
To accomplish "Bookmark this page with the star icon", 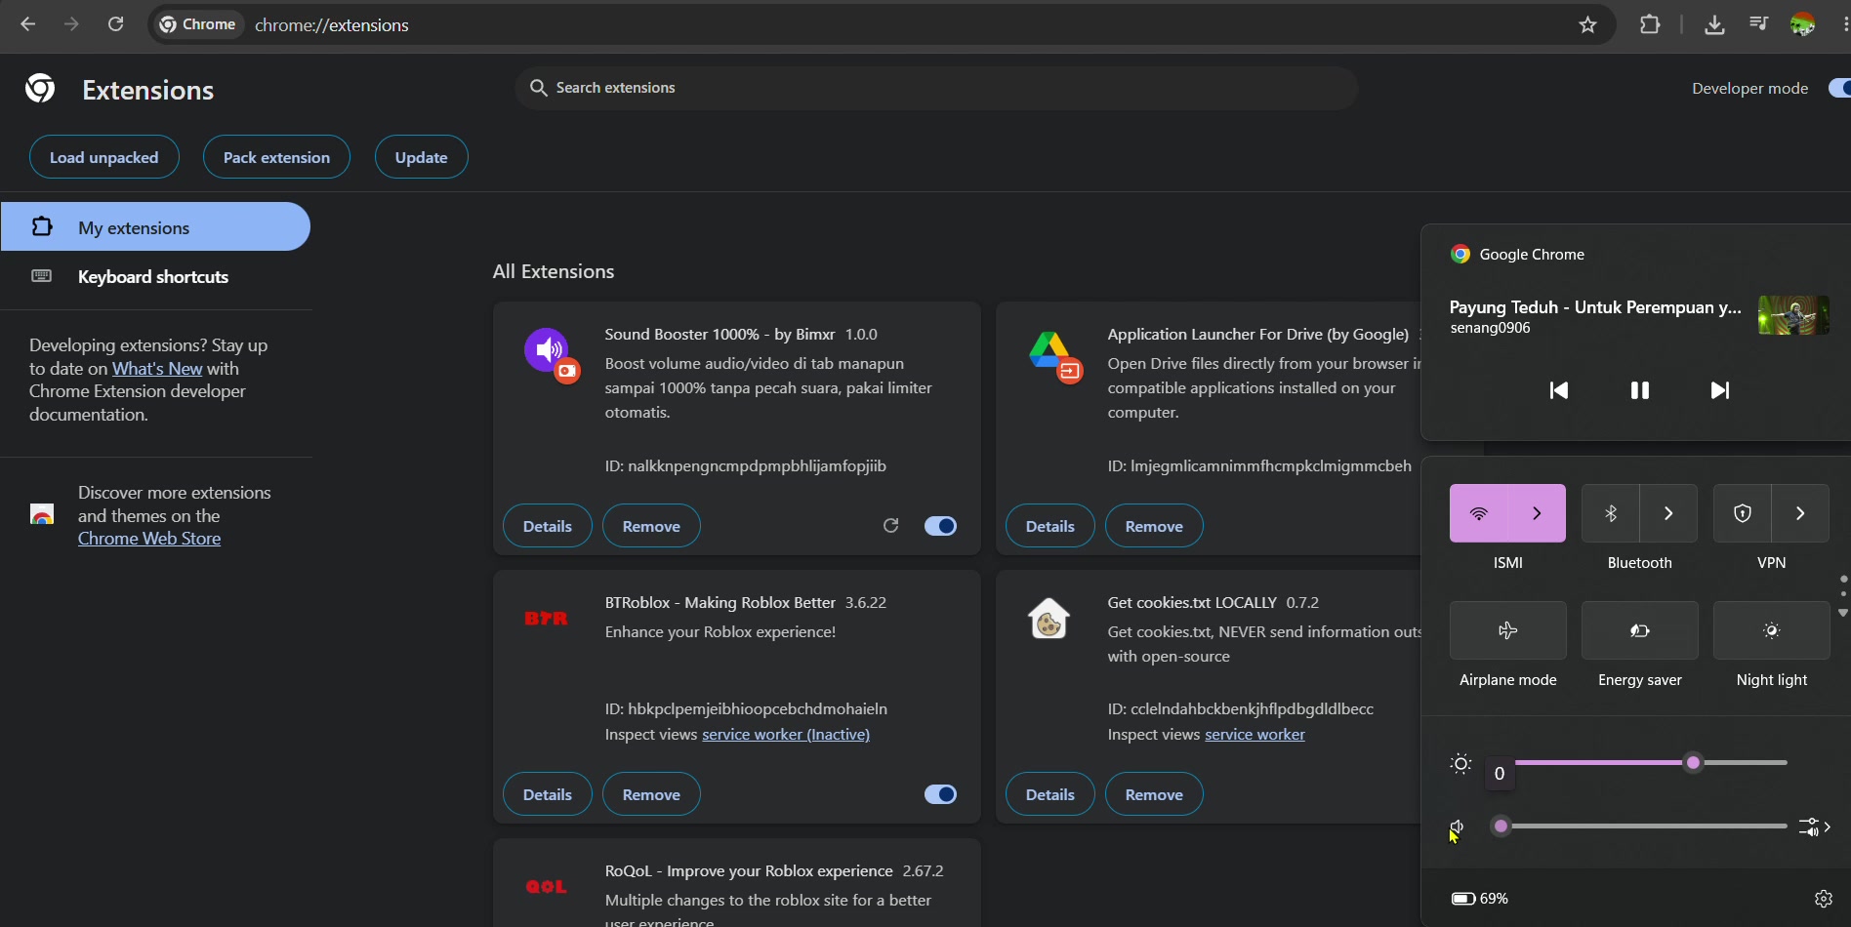I will [x=1588, y=24].
